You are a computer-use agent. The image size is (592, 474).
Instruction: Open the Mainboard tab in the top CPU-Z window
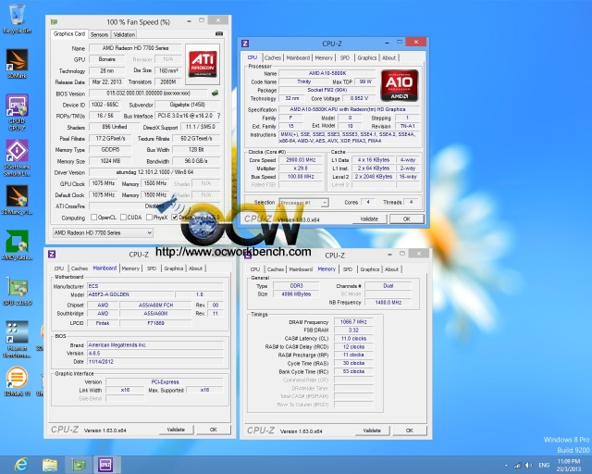298,57
